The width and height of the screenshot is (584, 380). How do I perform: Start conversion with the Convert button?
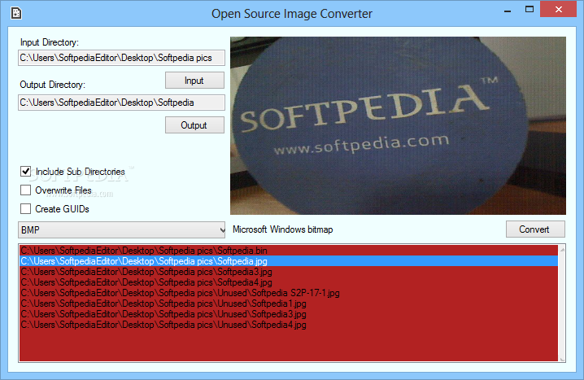click(x=535, y=229)
